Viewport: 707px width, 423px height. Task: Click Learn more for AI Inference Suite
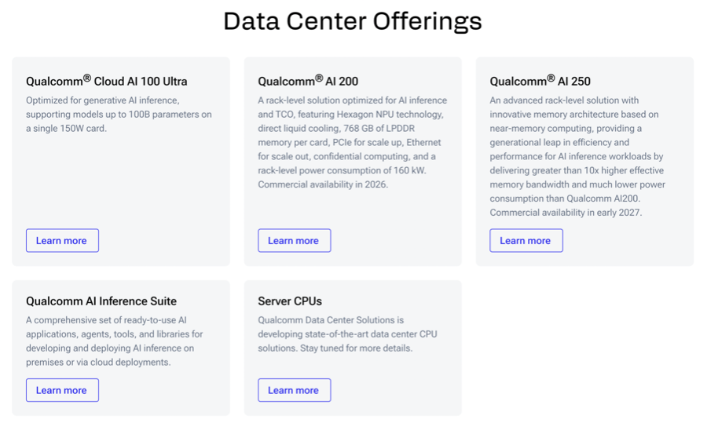click(62, 390)
